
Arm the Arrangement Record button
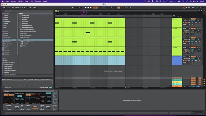[x=91, y=8]
